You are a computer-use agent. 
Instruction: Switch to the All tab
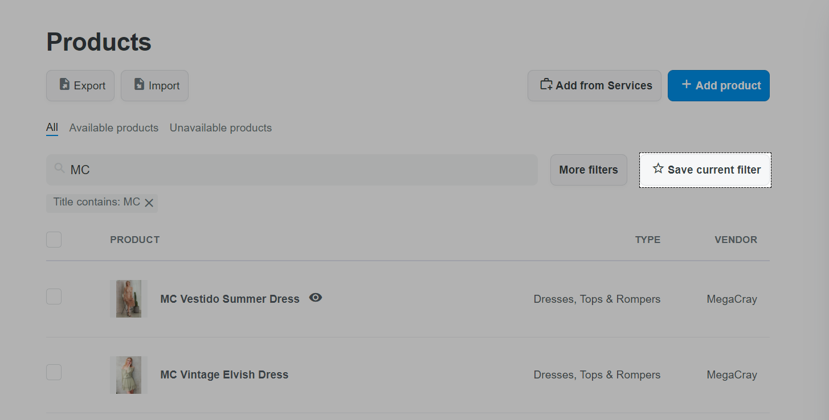[x=52, y=127]
